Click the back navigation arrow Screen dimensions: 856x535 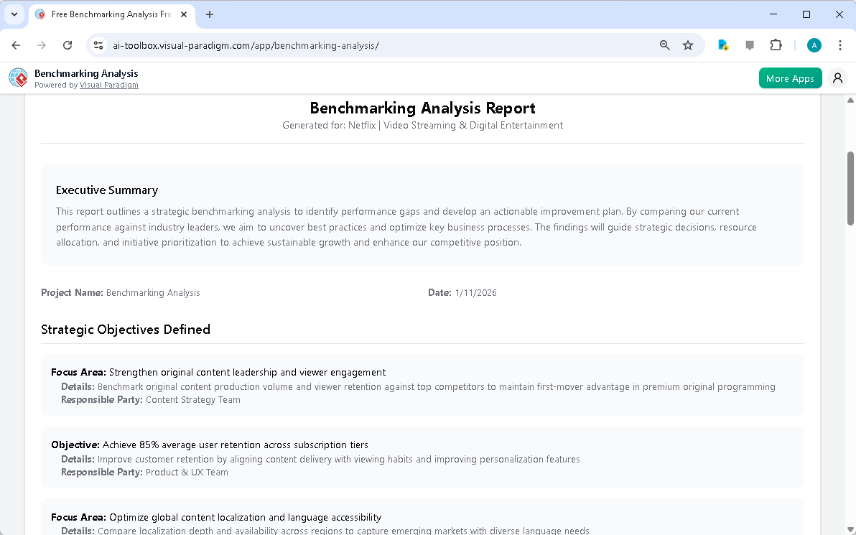16,45
